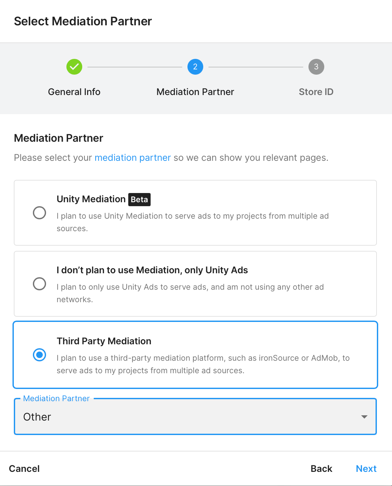Select the only Unity Ads radio option
This screenshot has width=392, height=486.
click(39, 284)
